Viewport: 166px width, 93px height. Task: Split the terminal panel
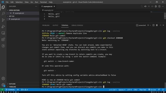click(153, 25)
